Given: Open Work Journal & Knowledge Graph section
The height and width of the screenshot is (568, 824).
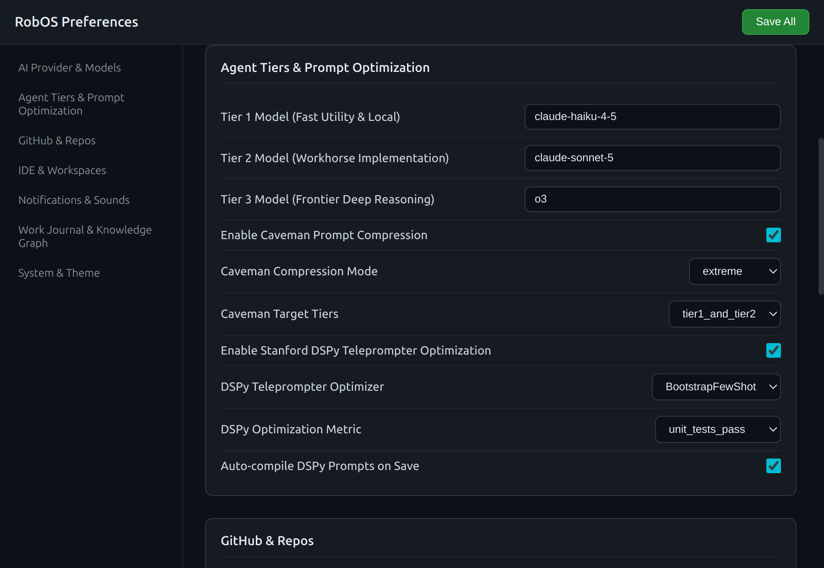Looking at the screenshot, I should 85,236.
